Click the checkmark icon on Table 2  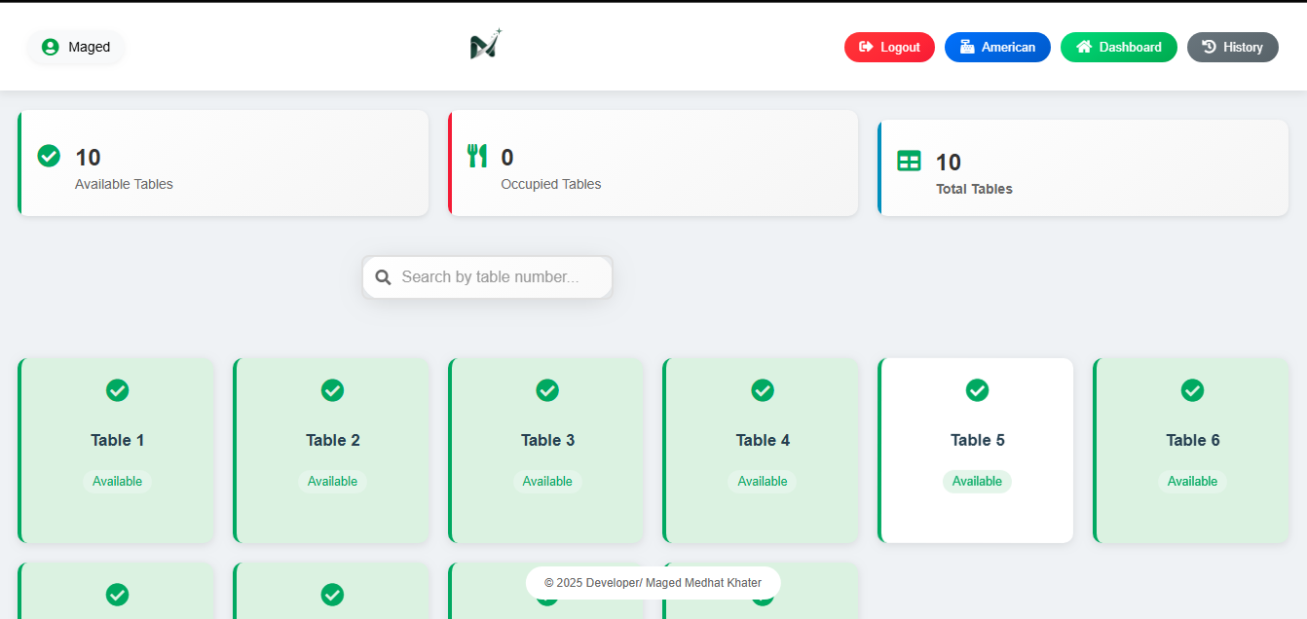click(332, 390)
